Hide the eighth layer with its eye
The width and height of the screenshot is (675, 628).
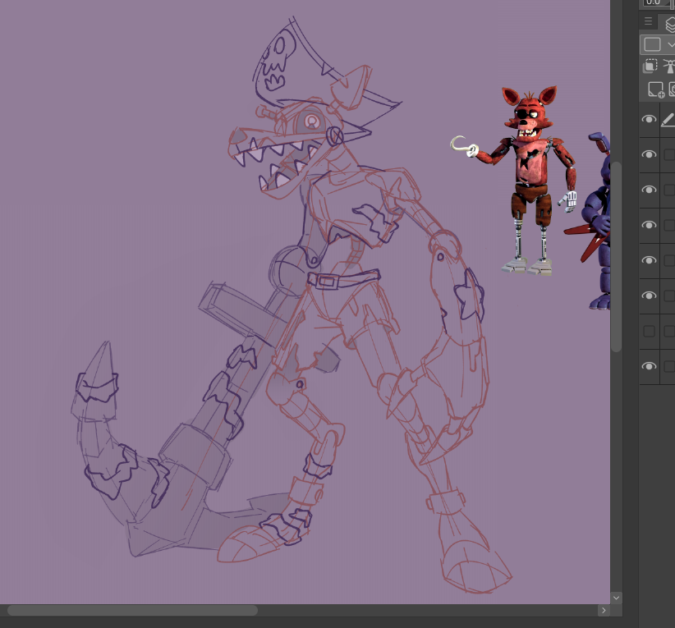point(650,366)
